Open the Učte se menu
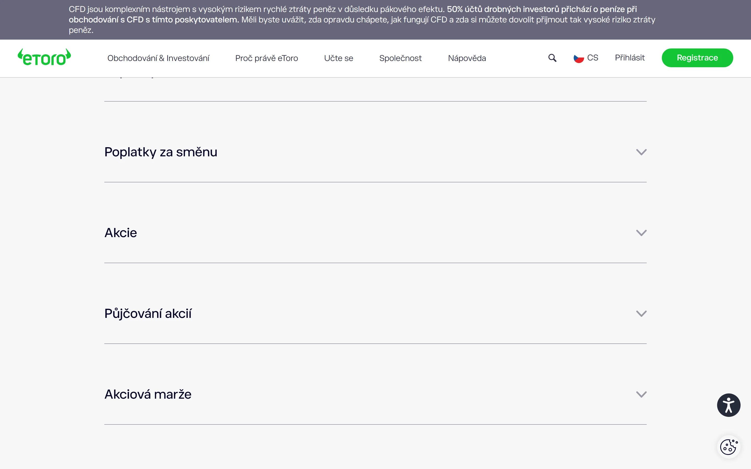This screenshot has height=469, width=751. (338, 58)
